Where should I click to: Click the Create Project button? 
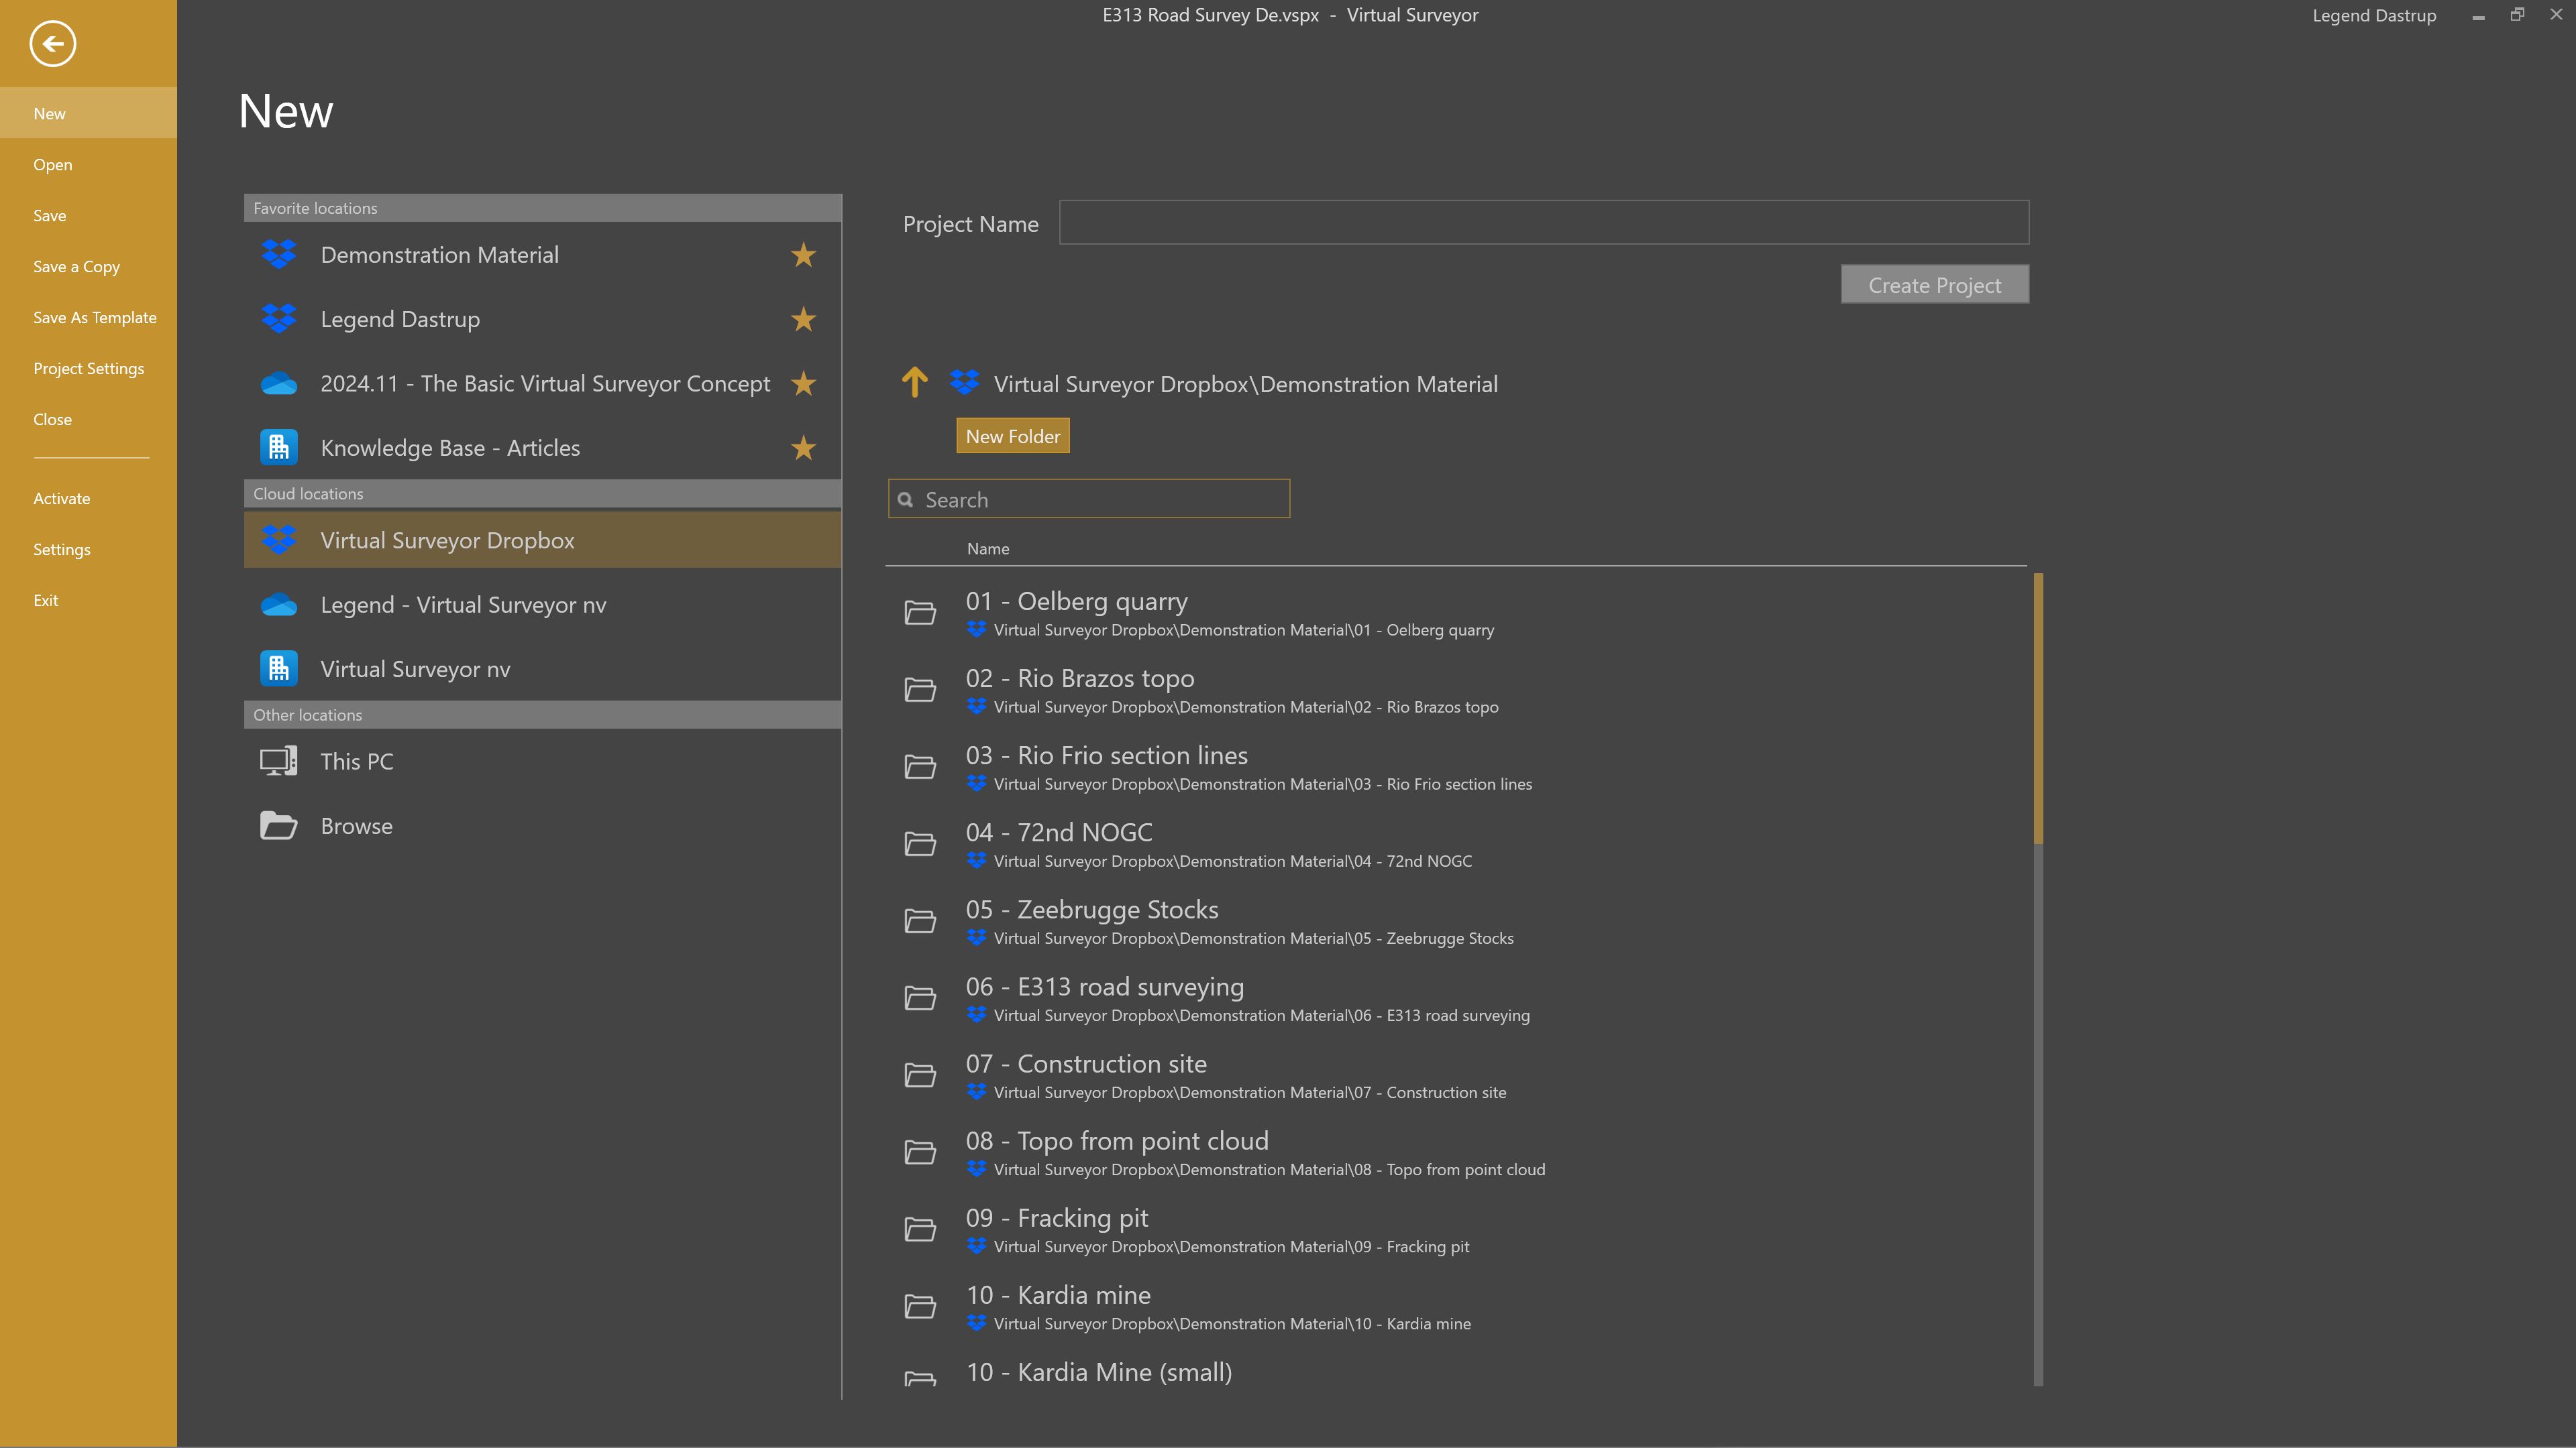point(1933,285)
